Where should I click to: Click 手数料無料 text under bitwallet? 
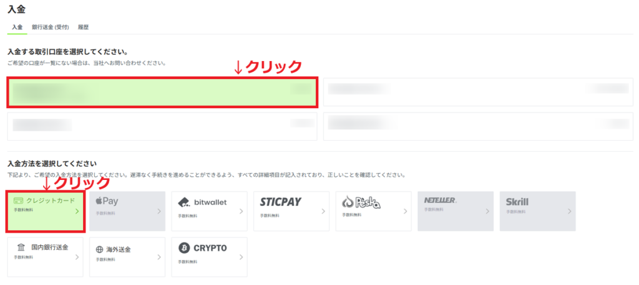pyautogui.click(x=188, y=215)
